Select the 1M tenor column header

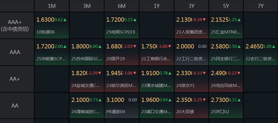[52, 6]
